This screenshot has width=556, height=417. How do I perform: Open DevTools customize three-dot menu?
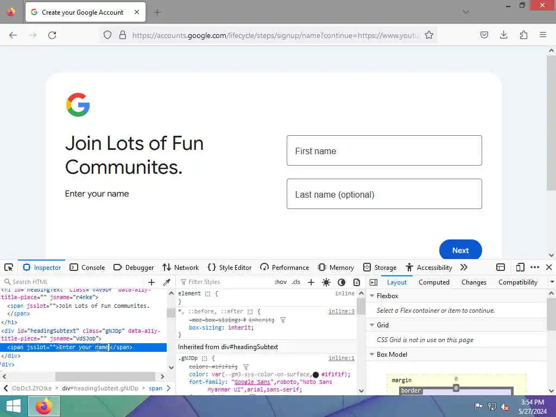pos(535,267)
